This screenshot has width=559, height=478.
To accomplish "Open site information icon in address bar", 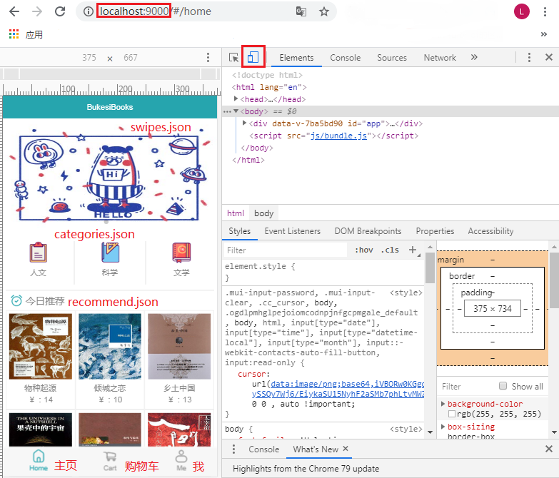I will tap(88, 11).
